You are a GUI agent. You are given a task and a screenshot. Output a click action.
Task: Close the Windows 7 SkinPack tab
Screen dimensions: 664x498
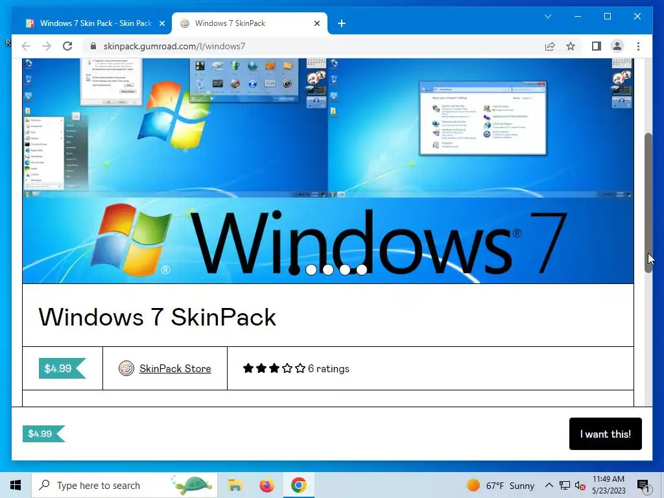(x=316, y=23)
